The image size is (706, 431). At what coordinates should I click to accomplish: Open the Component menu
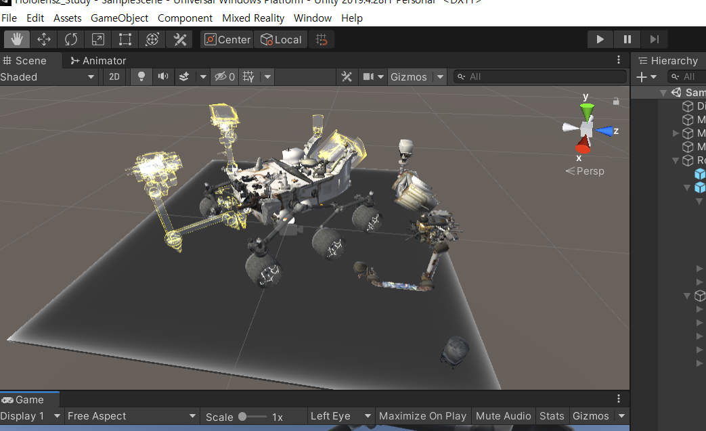coord(185,18)
